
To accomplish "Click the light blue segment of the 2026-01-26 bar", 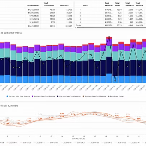I will [37, 79].
